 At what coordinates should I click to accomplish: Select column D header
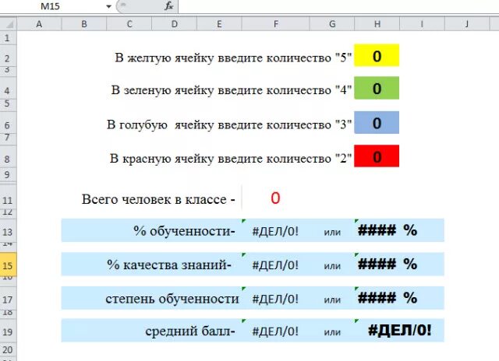(x=175, y=24)
